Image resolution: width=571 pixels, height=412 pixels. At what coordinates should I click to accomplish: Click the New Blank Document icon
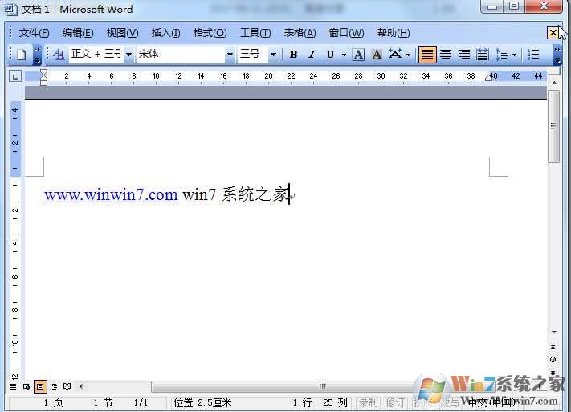point(22,55)
